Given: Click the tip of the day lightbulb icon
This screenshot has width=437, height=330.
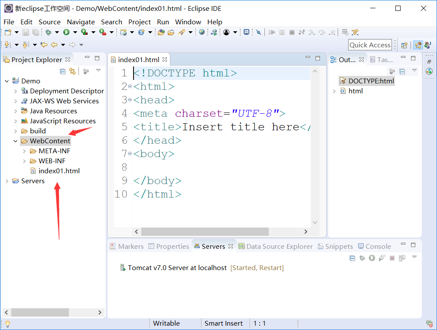Looking at the screenshot, I should 7,324.
